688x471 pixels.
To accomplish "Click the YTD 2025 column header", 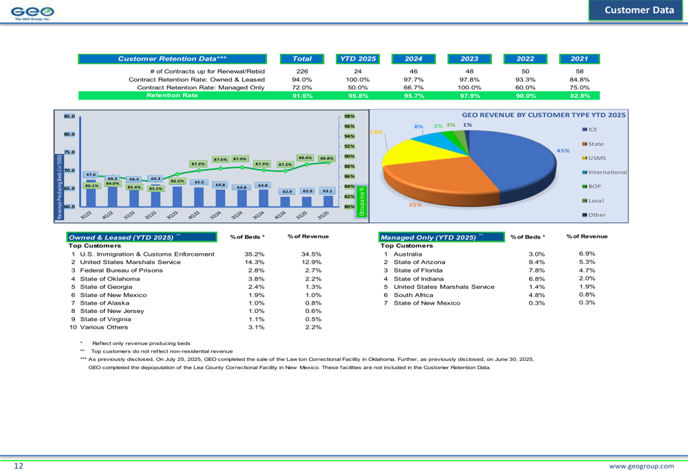I will click(358, 58).
